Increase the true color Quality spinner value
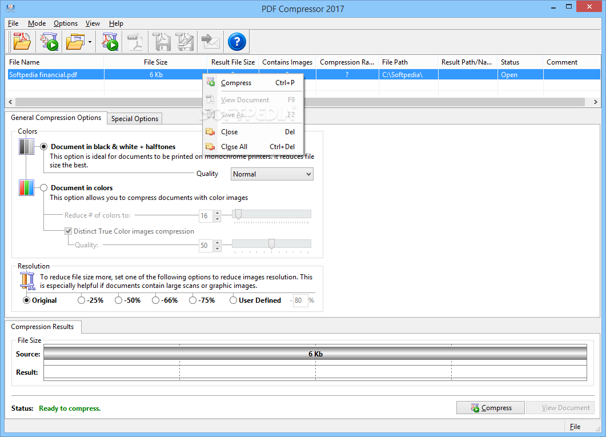This screenshot has height=437, width=606. click(x=217, y=242)
